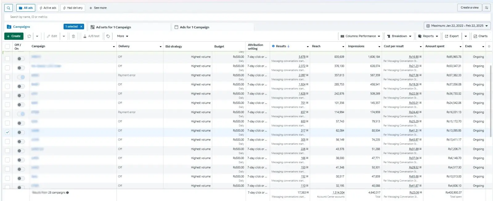Click the Rs95,965.78 amount spent cell
Viewport: 493px width, 201px height.
point(454,57)
